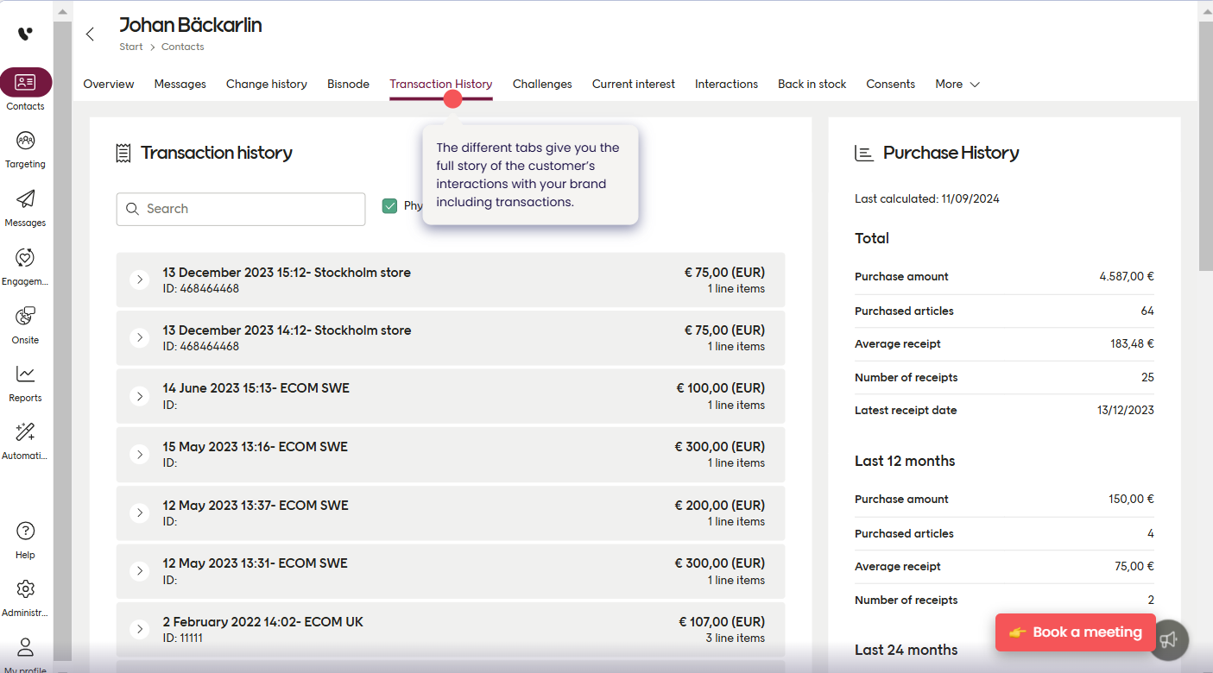Follow the Contacts breadcrumb link
This screenshot has width=1213, height=673.
pyautogui.click(x=183, y=47)
